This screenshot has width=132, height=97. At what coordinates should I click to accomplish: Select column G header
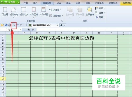(x=86, y=33)
